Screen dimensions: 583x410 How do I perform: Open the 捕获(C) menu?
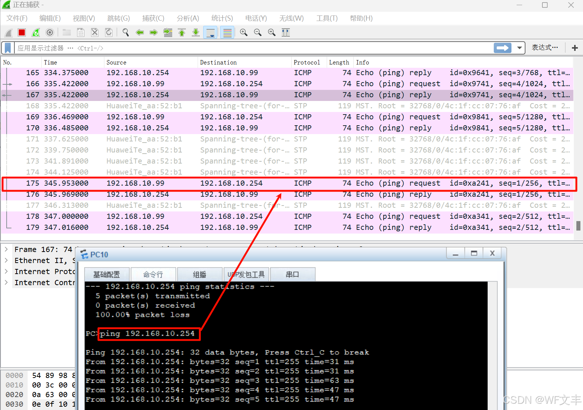tap(153, 18)
